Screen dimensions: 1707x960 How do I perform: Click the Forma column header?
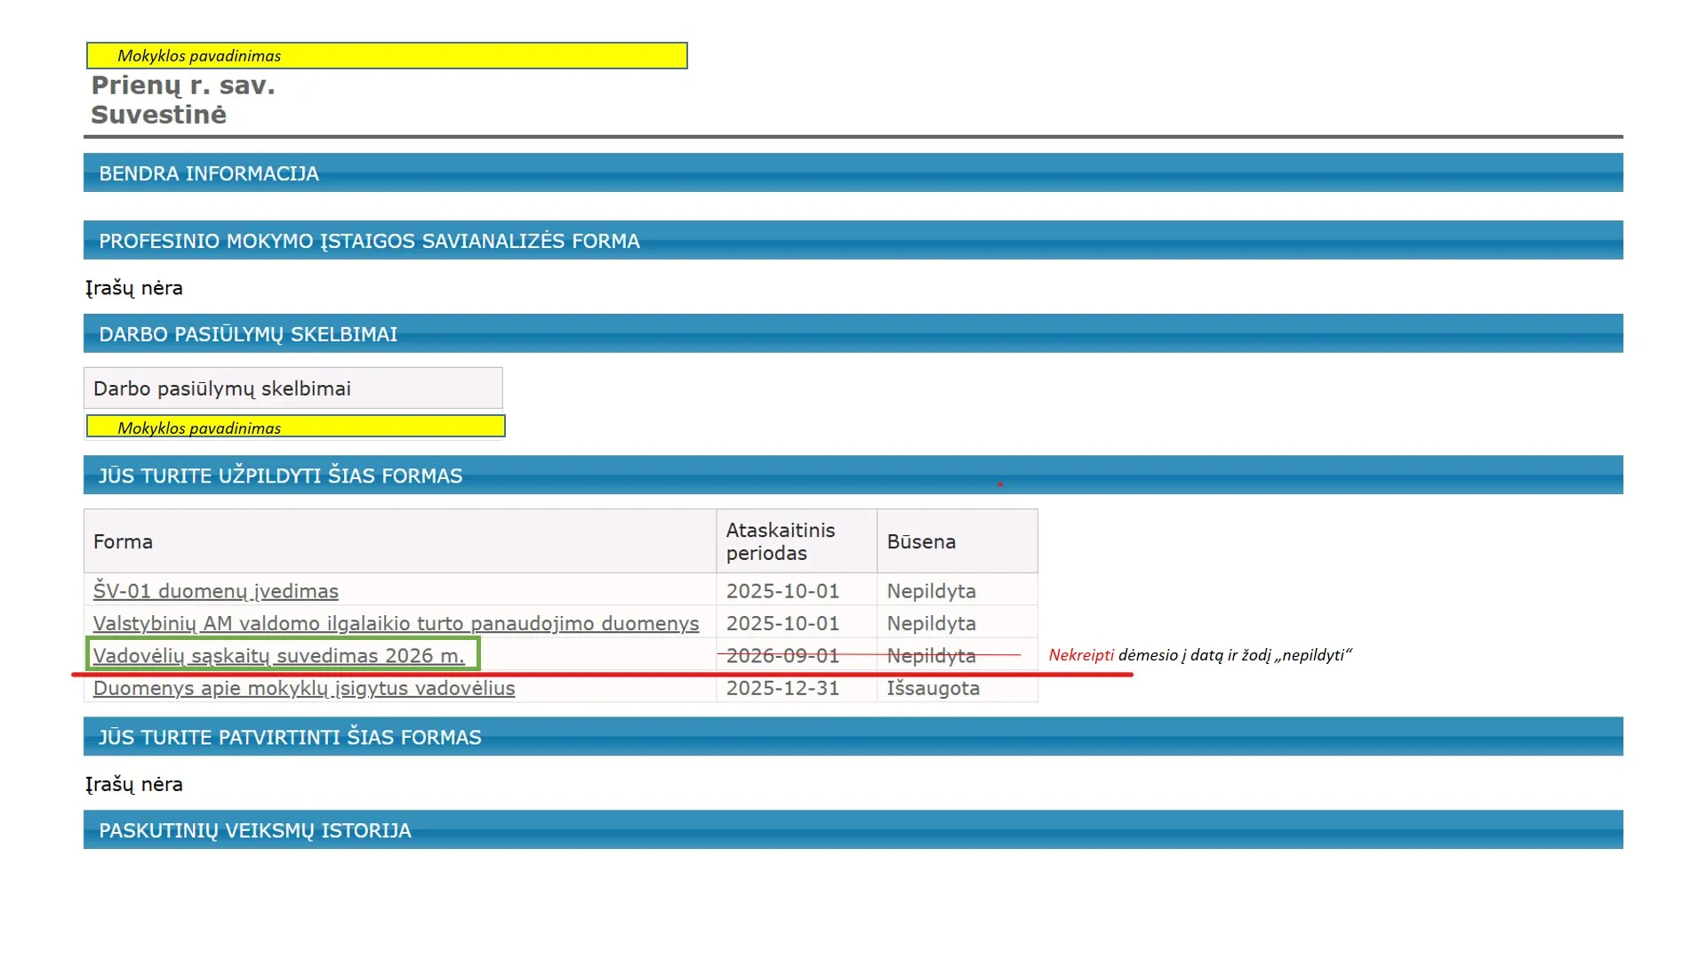[x=123, y=541]
